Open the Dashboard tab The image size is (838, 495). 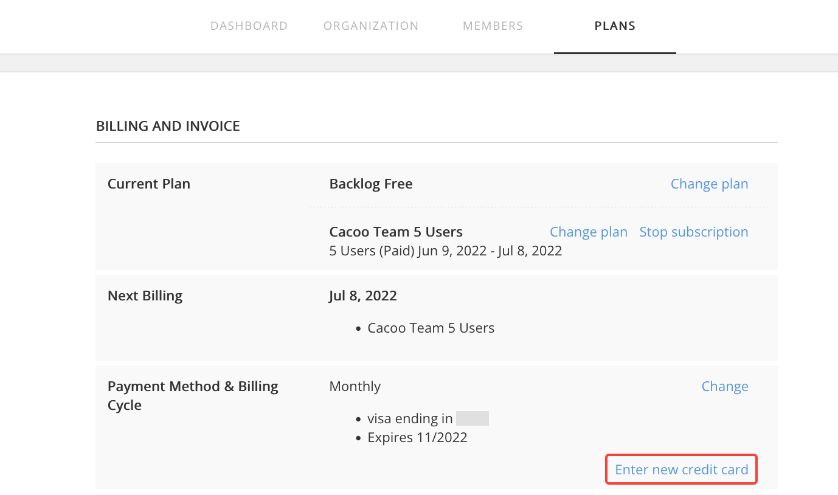coord(249,26)
